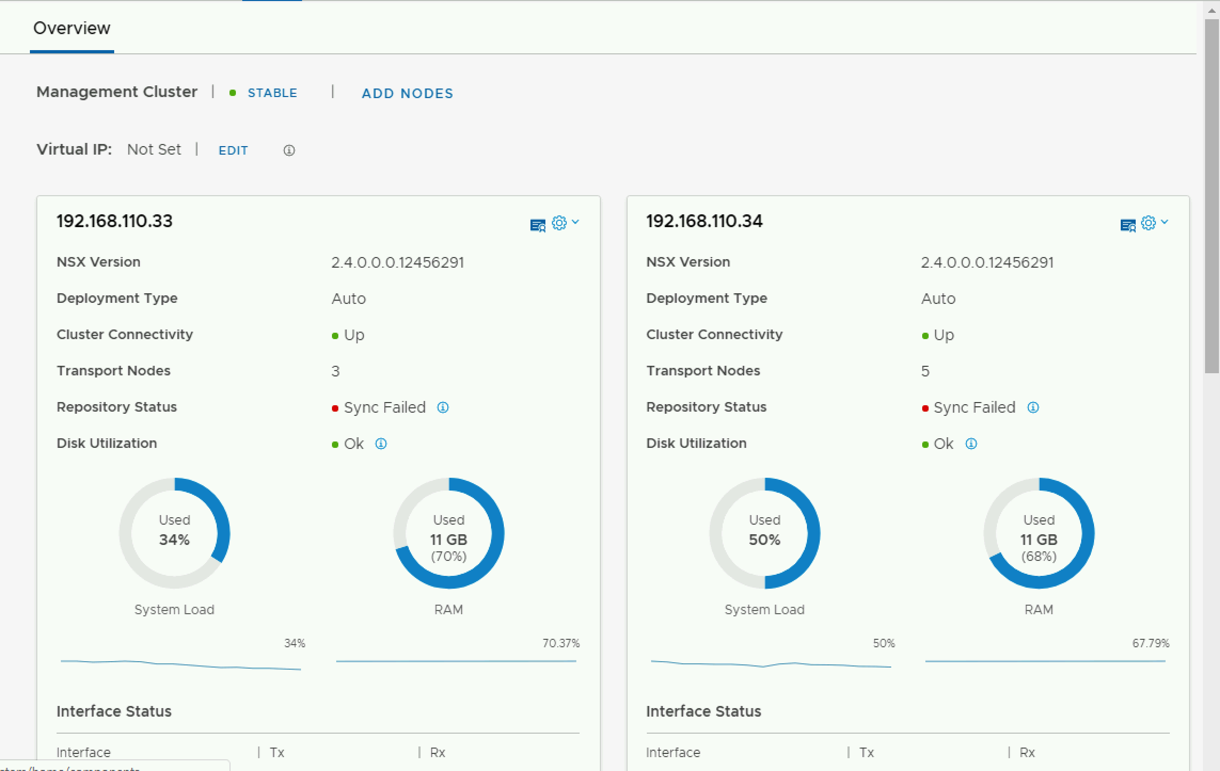Click System Load 50% donut chart

pos(764,533)
